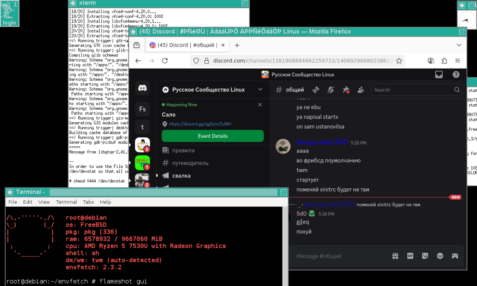Open Terminal File menu

click(12, 202)
